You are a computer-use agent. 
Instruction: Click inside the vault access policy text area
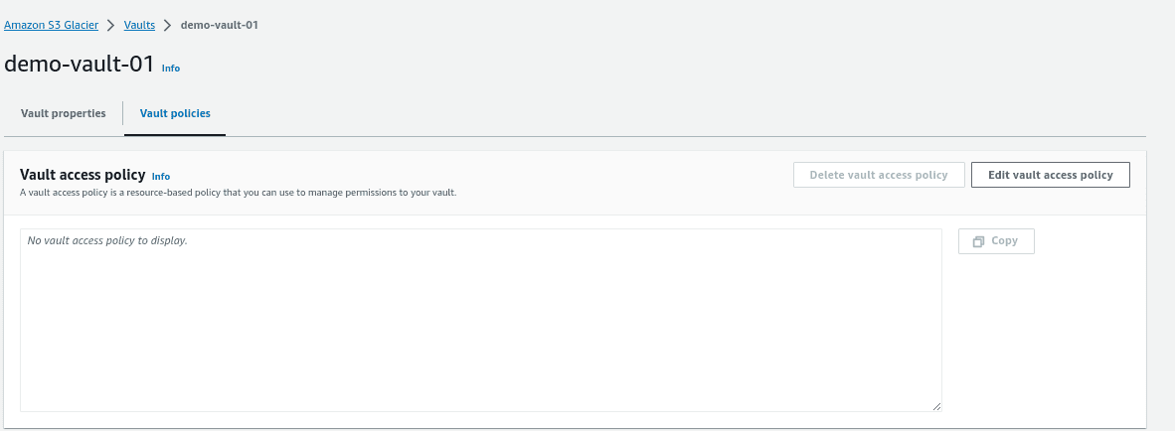480,320
